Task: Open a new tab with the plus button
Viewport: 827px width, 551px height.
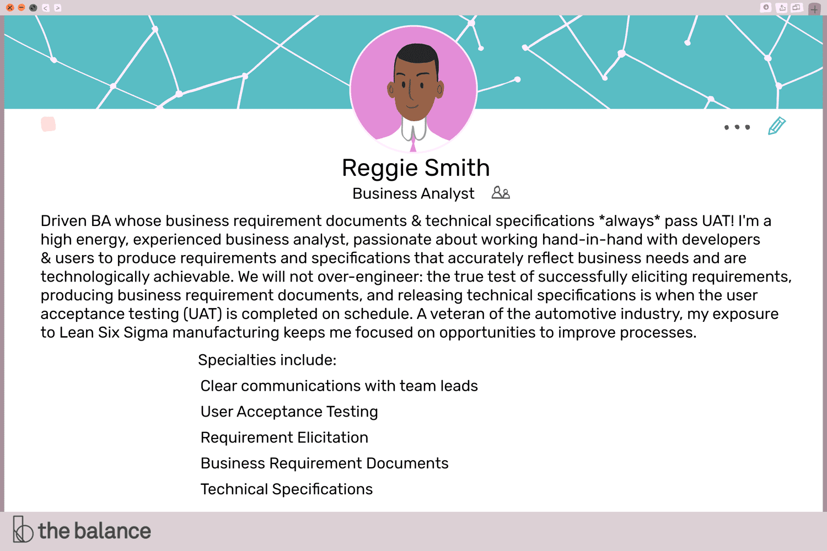Action: (814, 9)
